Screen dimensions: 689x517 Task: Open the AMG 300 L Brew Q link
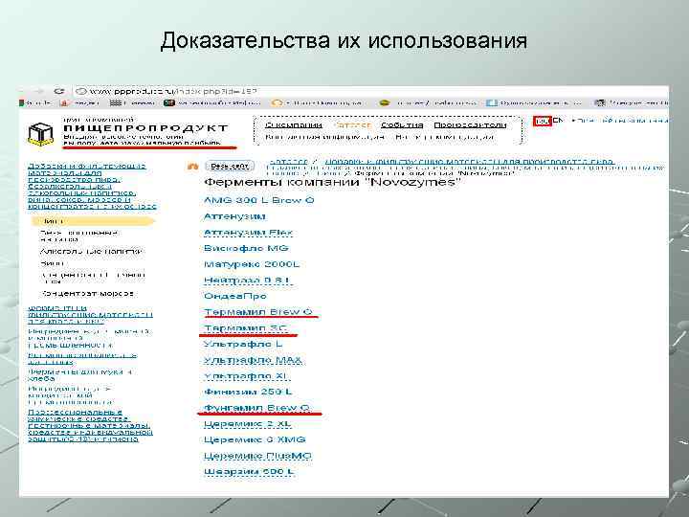click(258, 200)
